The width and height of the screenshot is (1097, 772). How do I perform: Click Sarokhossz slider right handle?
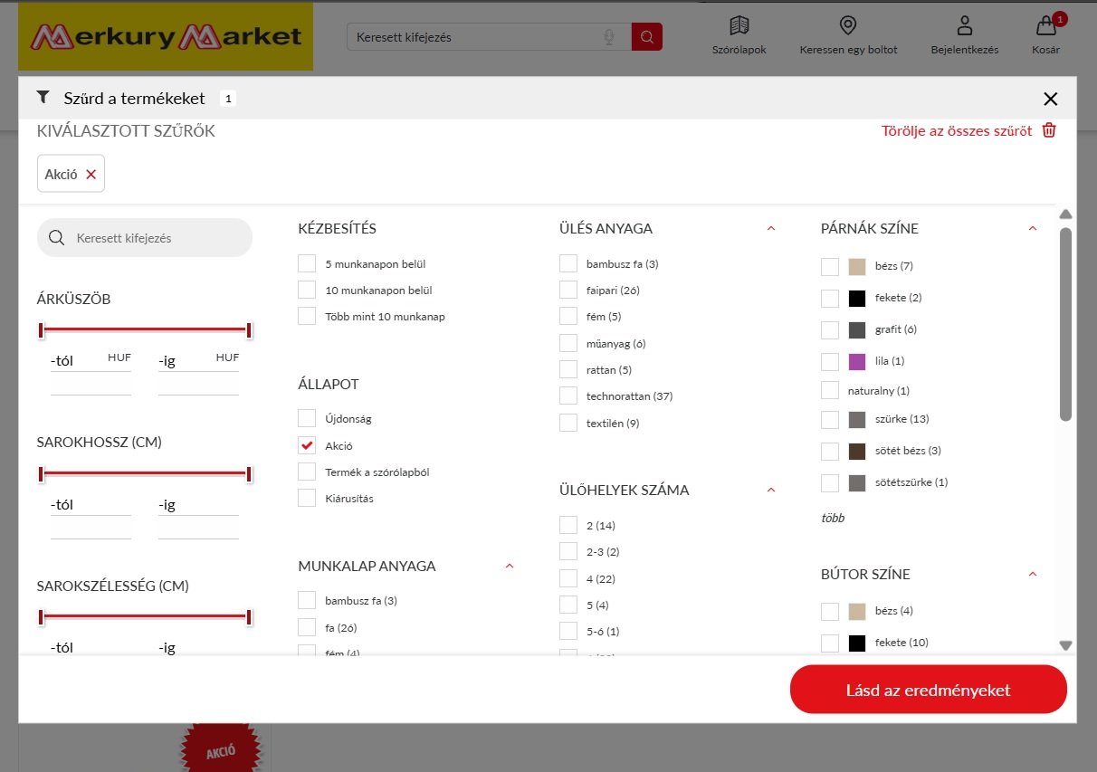(249, 473)
